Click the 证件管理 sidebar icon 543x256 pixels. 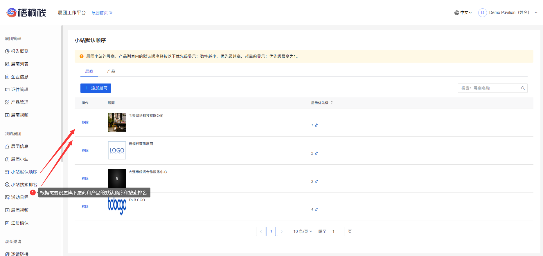point(7,90)
